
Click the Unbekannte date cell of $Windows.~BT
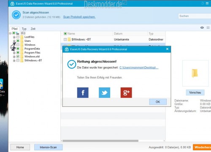click(122, 39)
